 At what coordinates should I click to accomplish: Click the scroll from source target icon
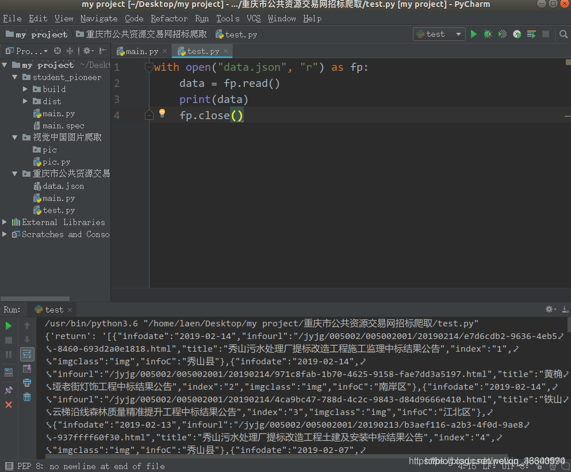(58, 51)
